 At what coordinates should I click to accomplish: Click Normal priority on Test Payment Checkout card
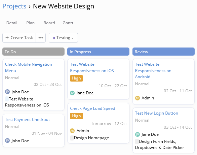(x=12, y=127)
